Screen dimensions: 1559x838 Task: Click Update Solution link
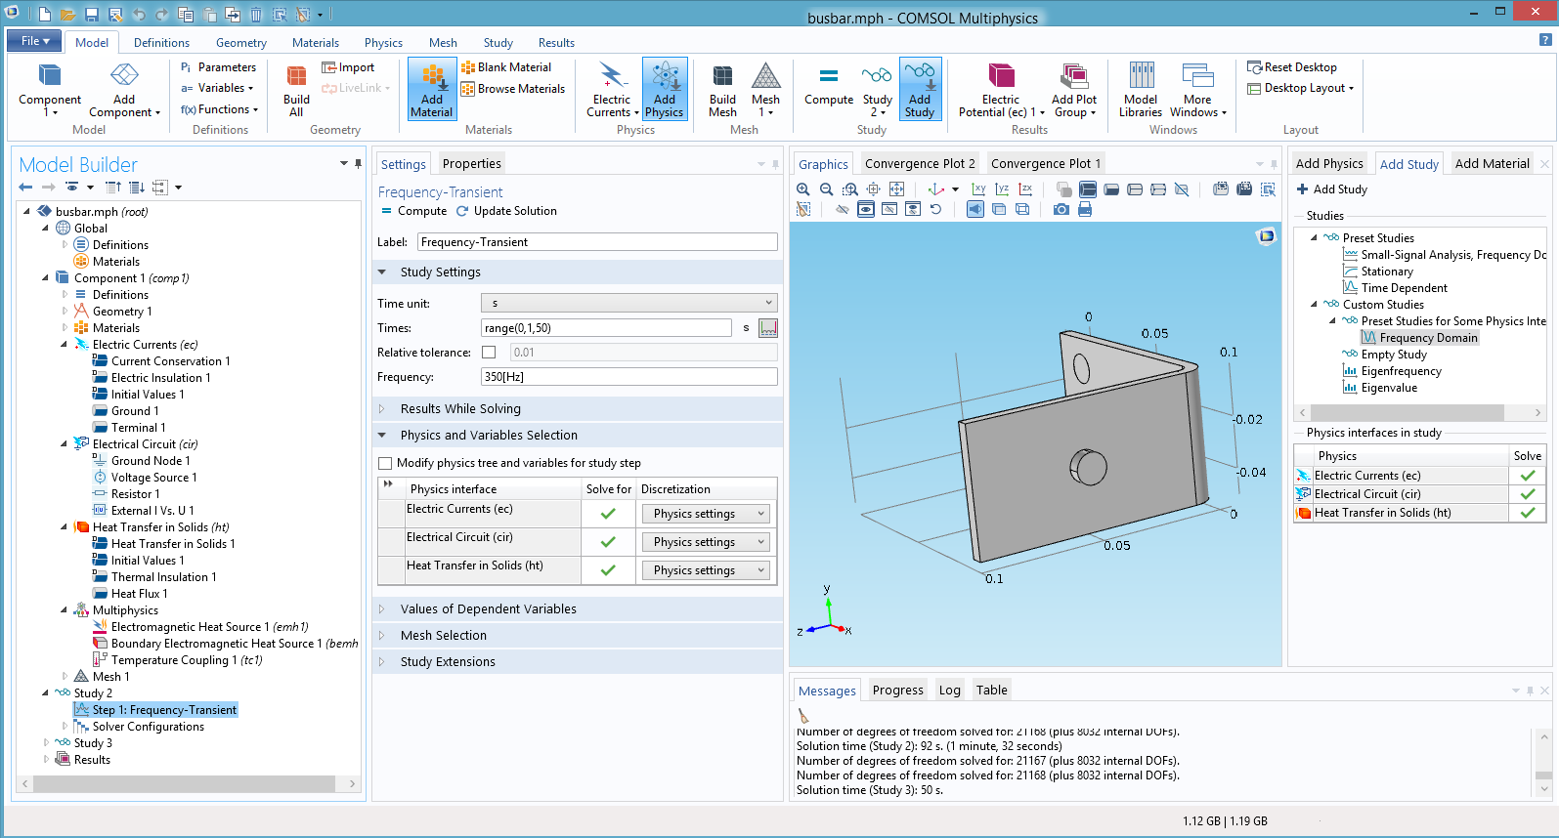click(507, 211)
